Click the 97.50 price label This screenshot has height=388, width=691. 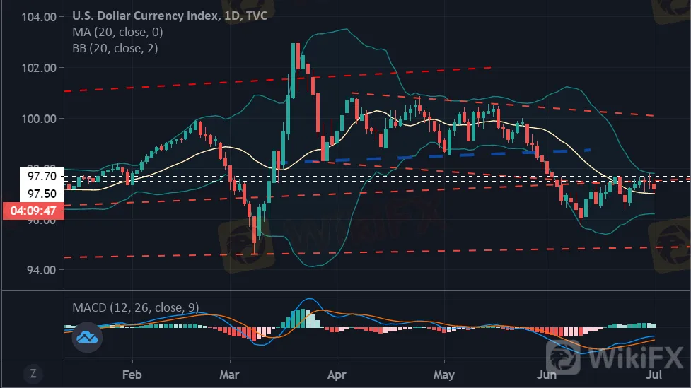(32, 194)
